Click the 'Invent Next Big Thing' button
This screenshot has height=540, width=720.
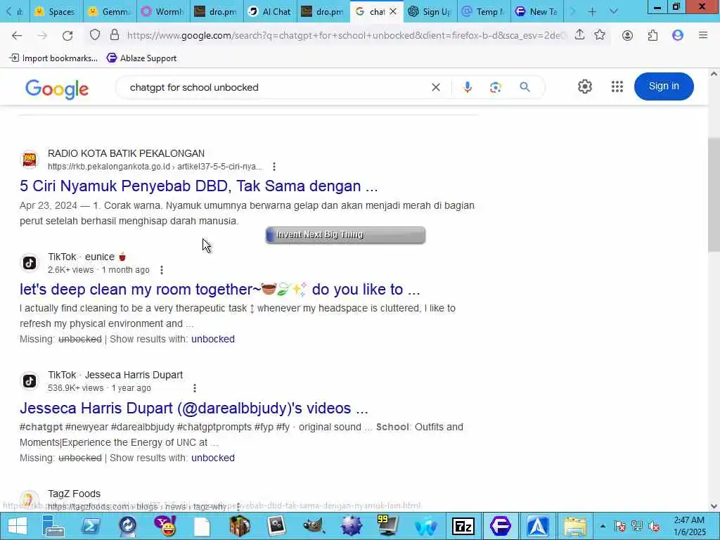345,235
